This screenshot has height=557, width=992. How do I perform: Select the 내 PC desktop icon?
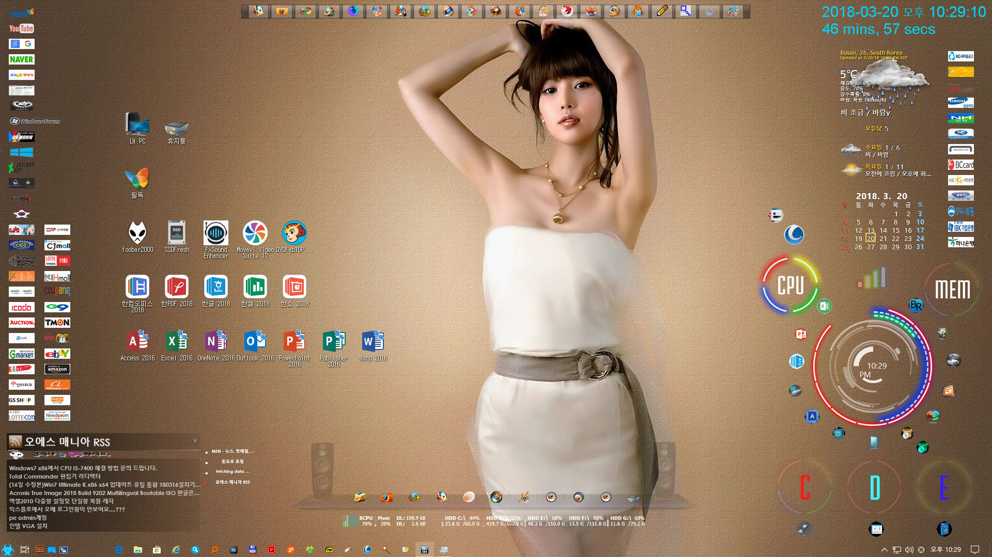[137, 128]
